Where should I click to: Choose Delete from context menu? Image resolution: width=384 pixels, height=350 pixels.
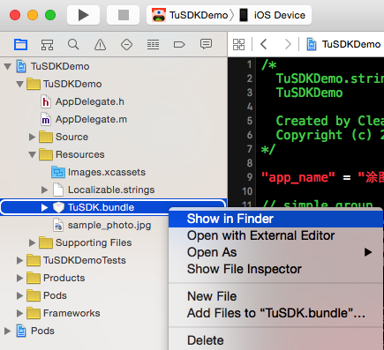click(275, 340)
